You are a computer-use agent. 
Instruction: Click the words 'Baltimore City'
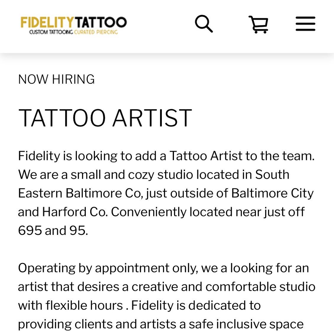[272, 193]
